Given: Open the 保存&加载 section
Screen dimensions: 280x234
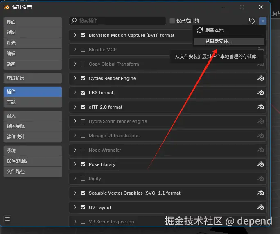Looking at the screenshot, I should [x=33, y=161].
